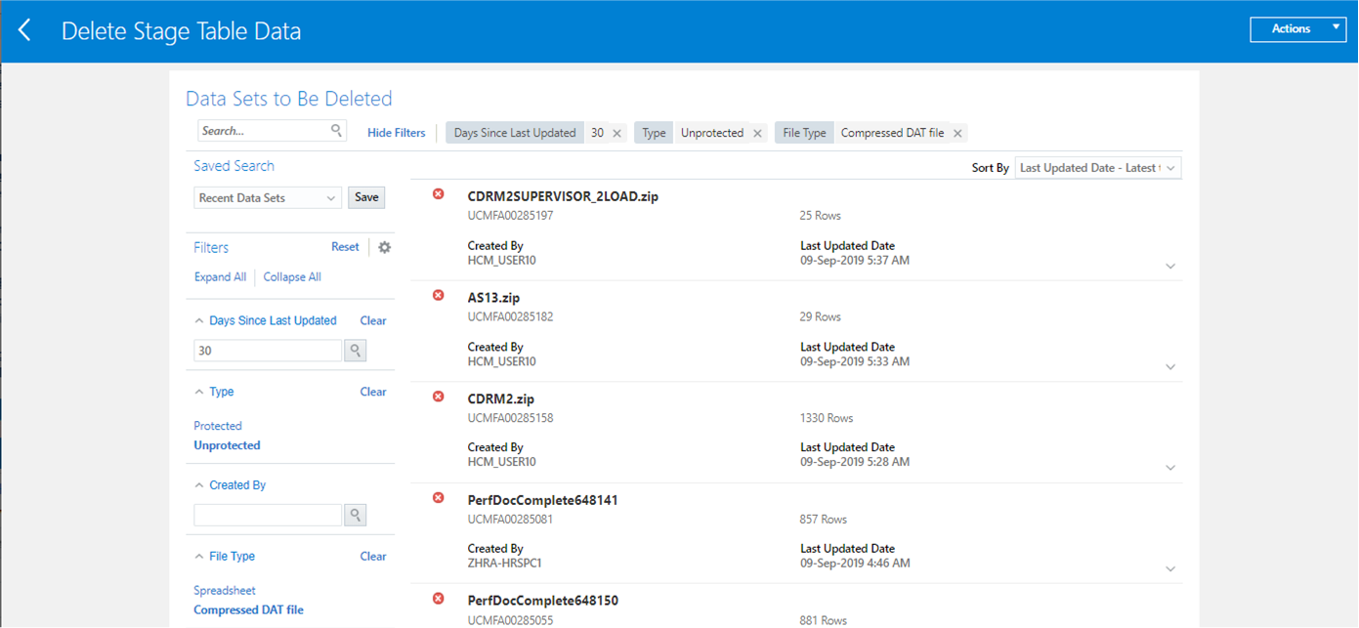1359x628 pixels.
Task: Click the Data Sets to Be Deleted heading
Action: tap(289, 99)
